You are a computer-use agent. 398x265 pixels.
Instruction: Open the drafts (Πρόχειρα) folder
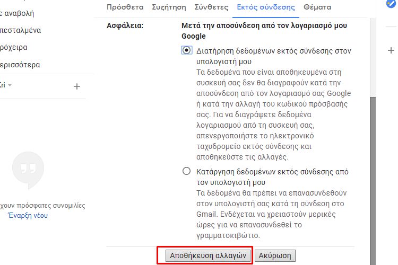pos(14,47)
